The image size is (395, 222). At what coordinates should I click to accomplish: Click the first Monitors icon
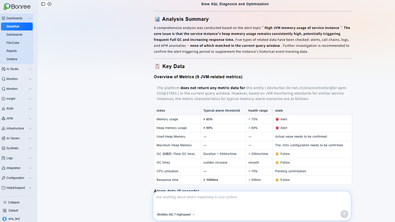coord(3,79)
